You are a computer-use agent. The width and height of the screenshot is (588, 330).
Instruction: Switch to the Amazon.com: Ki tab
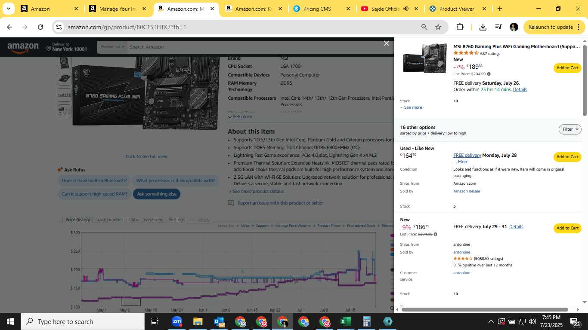(x=253, y=9)
